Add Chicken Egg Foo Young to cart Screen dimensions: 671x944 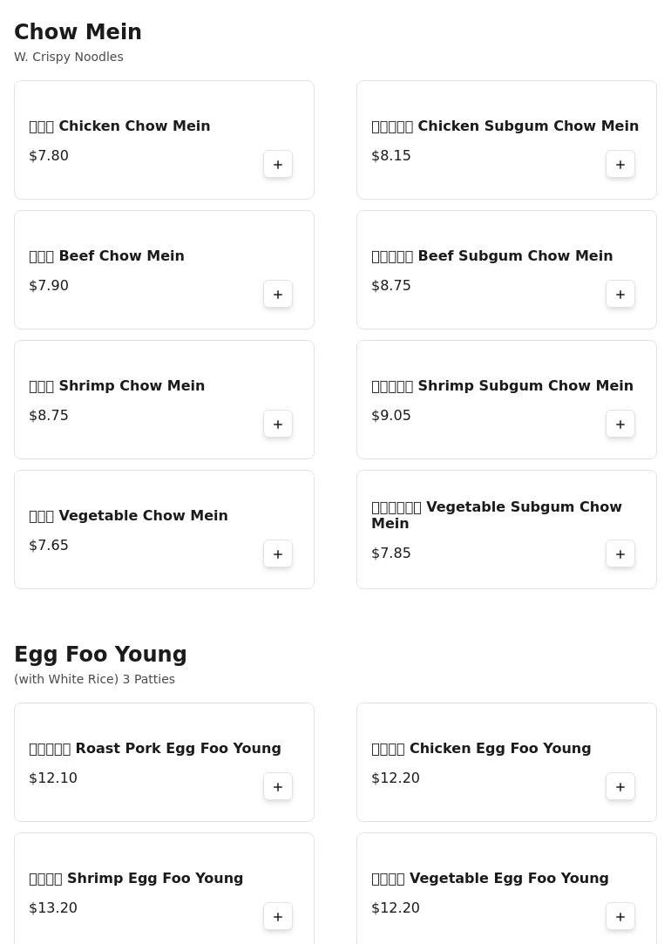[620, 787]
